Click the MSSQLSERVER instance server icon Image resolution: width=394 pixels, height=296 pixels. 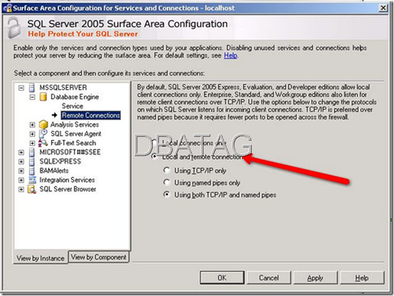(32, 88)
